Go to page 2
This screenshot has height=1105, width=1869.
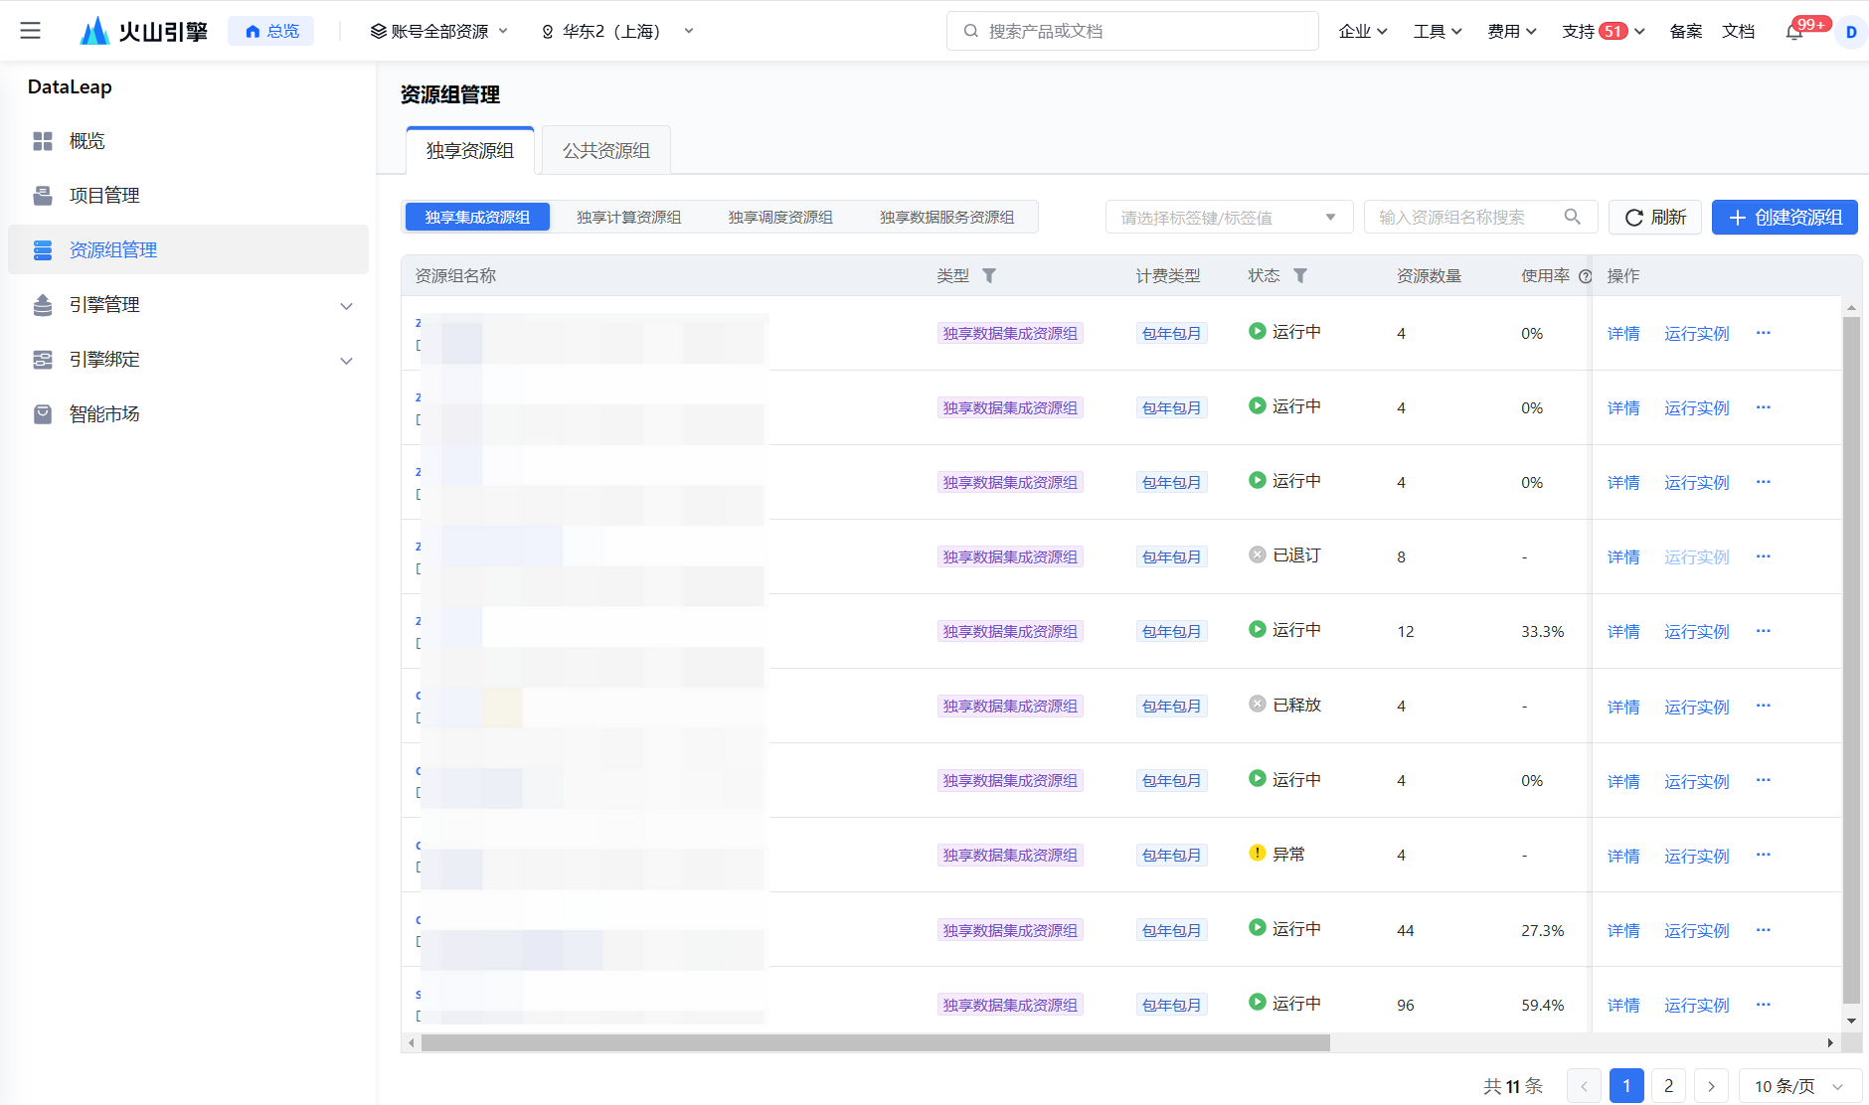pos(1668,1086)
